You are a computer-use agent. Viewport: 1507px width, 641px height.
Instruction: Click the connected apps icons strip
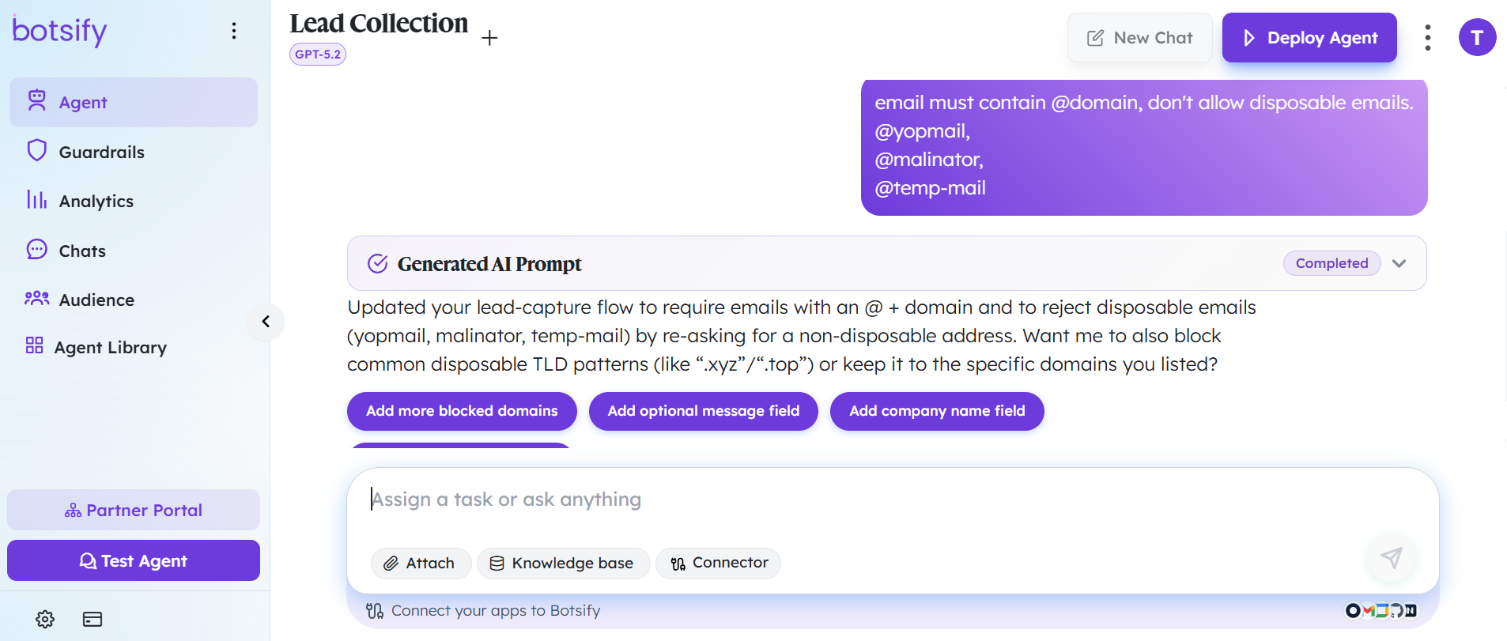point(1381,610)
